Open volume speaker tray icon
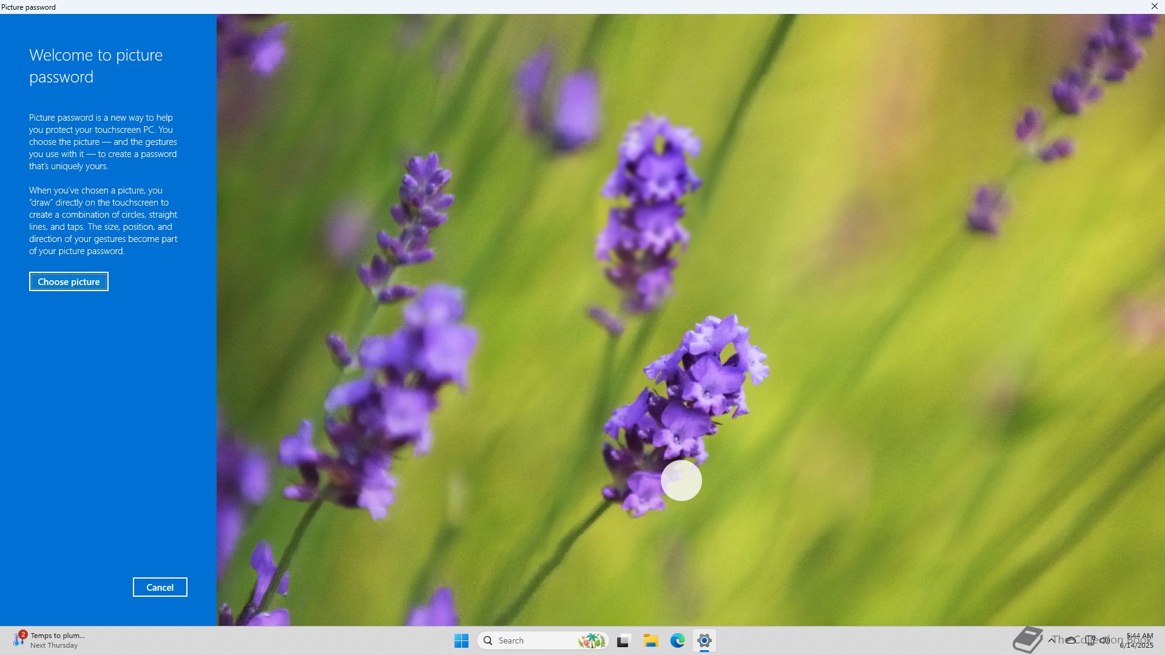Viewport: 1165px width, 655px height. 1105,640
